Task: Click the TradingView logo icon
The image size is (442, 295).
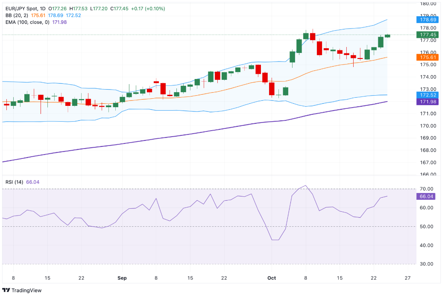Action: click(6, 290)
